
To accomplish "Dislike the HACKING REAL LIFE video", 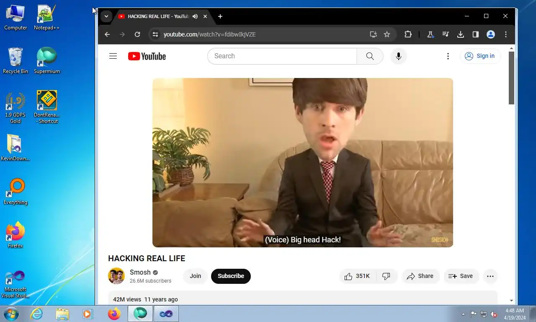I will point(387,276).
